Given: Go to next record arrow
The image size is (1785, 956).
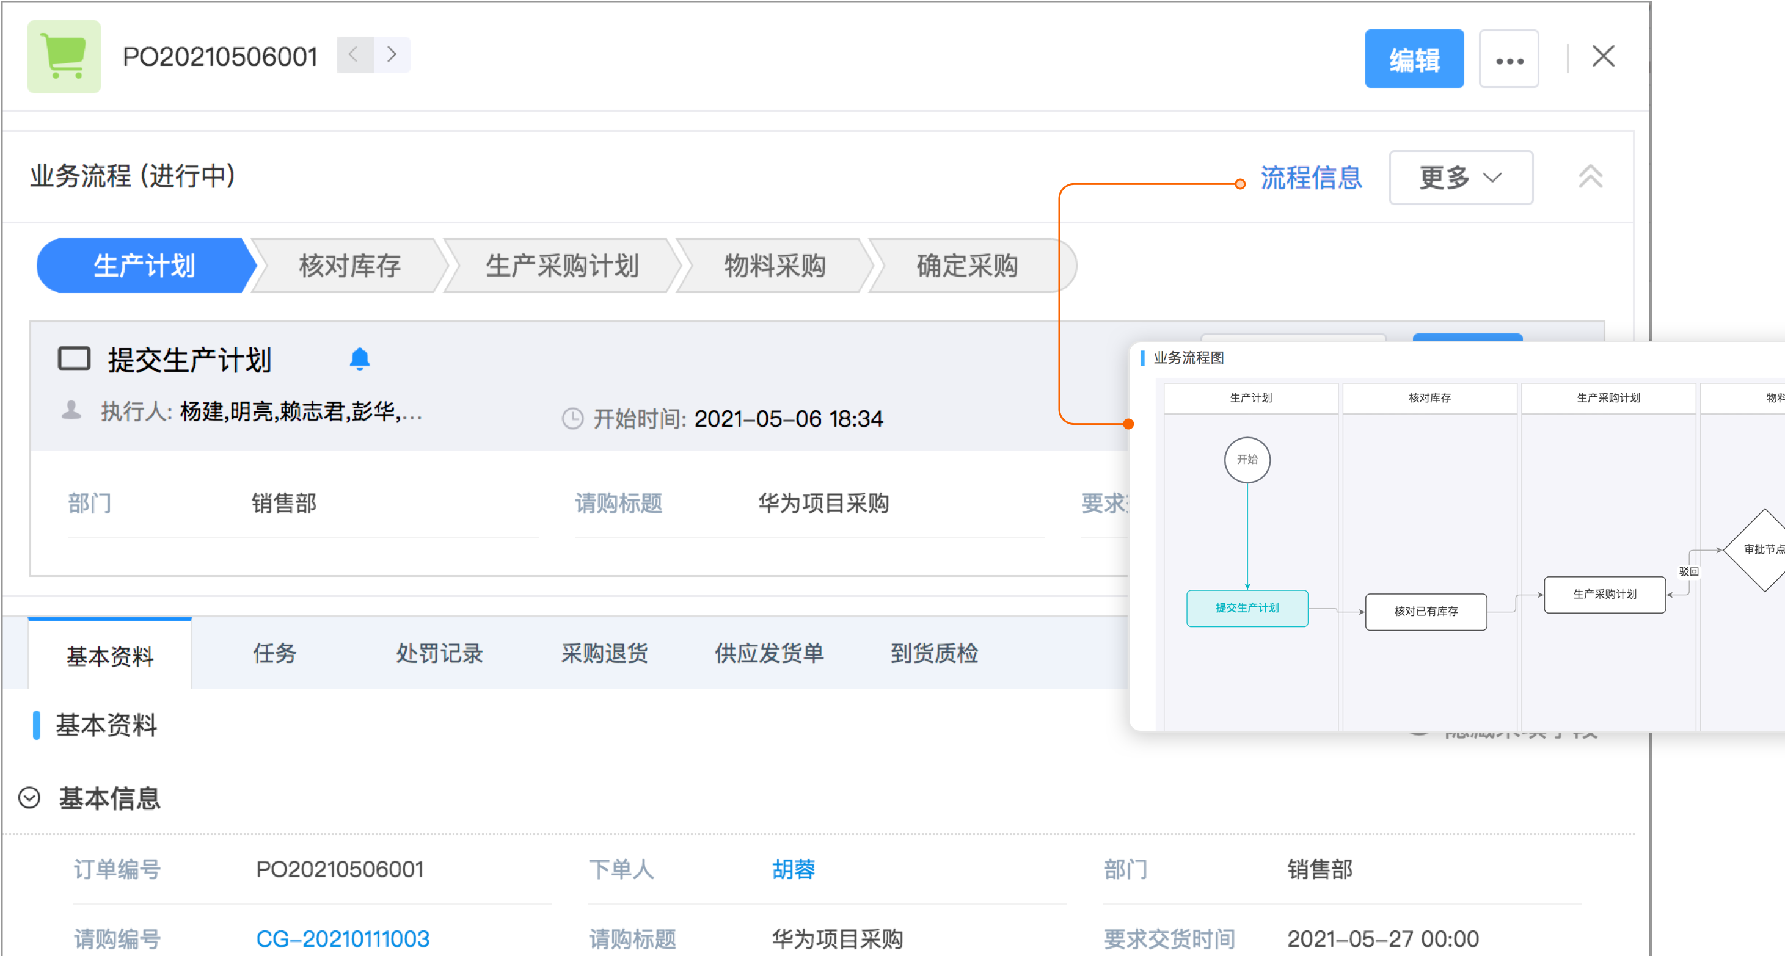Looking at the screenshot, I should 392,55.
